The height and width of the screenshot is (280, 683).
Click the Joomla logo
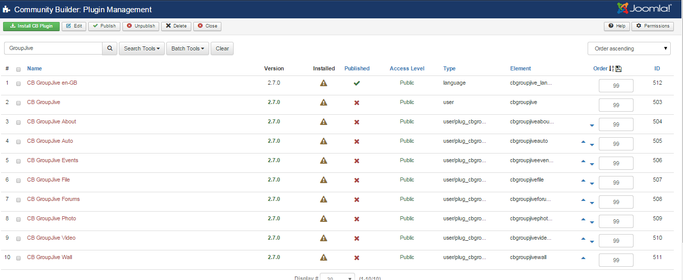click(x=644, y=9)
